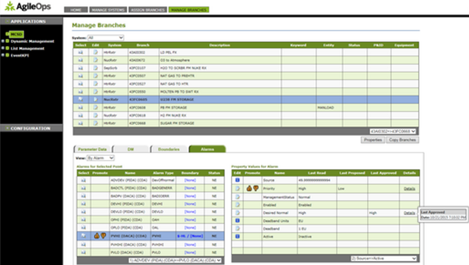The height and width of the screenshot is (265, 469).
Task: Switch to the Boundaries tab
Action: click(169, 149)
